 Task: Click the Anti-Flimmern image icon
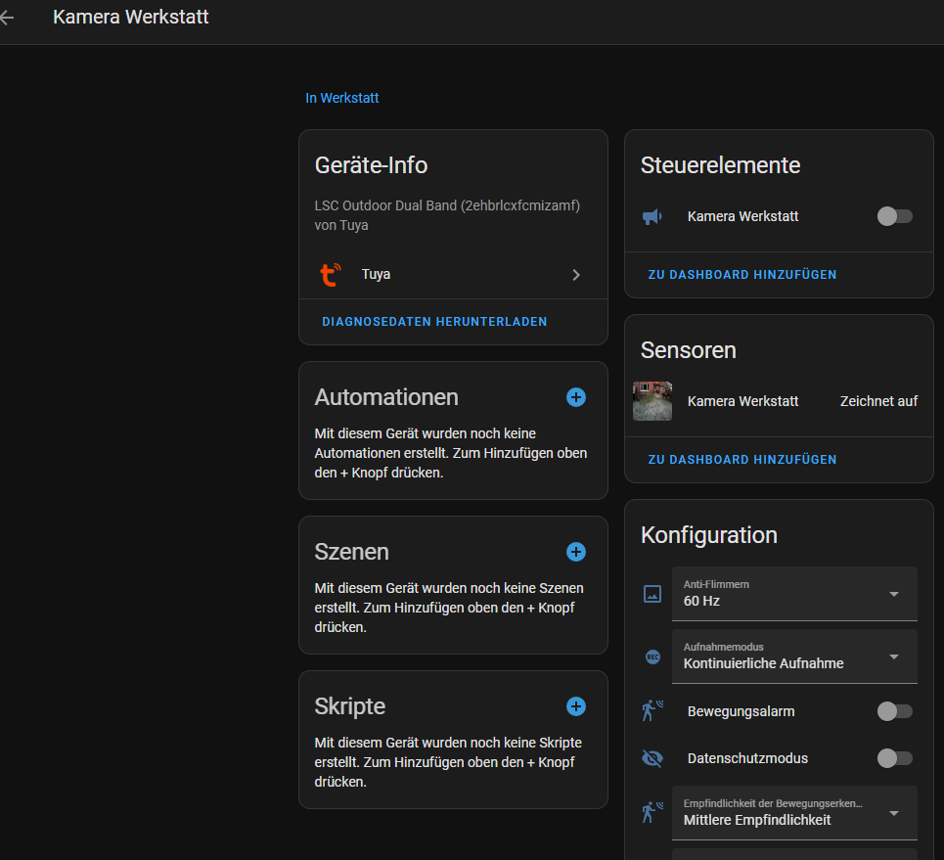[652, 594]
